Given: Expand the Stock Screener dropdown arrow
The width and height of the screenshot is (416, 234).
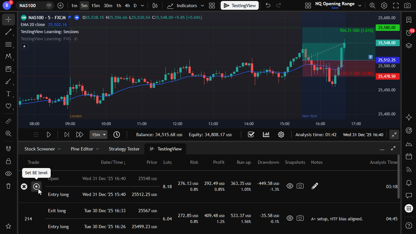Looking at the screenshot, I should pyautogui.click(x=59, y=149).
